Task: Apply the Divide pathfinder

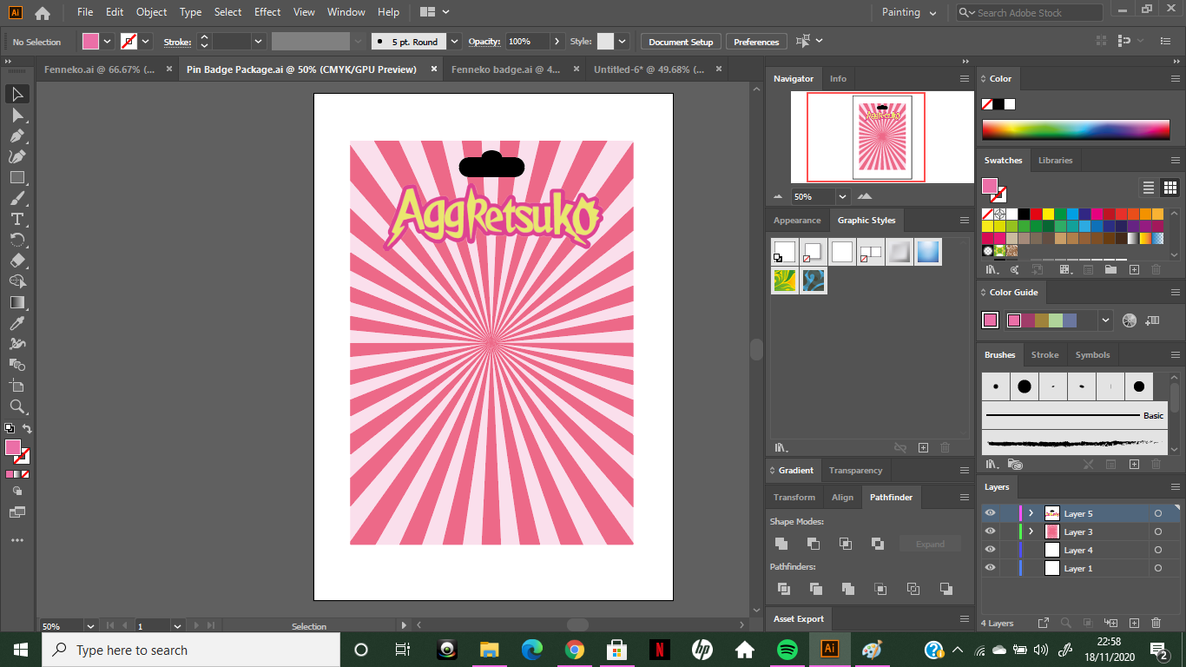Action: [784, 589]
